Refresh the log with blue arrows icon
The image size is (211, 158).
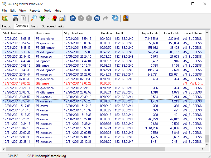(115, 18)
